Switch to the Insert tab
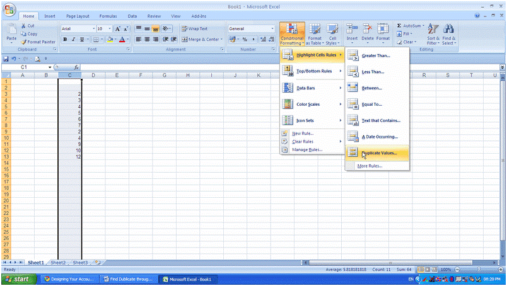 50,16
